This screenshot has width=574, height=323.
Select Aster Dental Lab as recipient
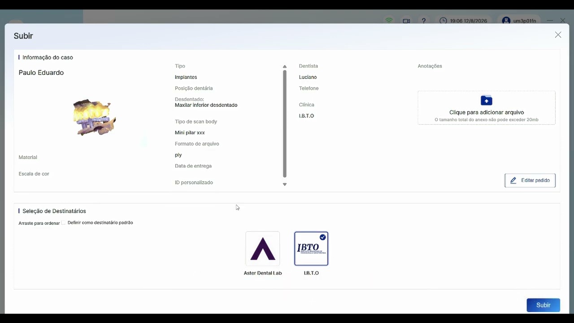pos(263,249)
